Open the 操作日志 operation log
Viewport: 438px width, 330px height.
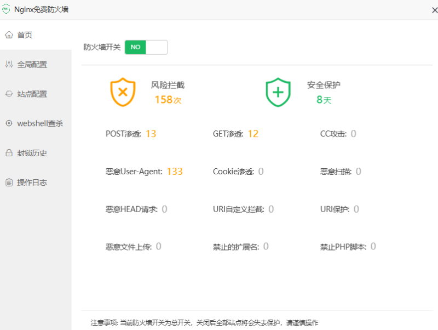coord(36,183)
